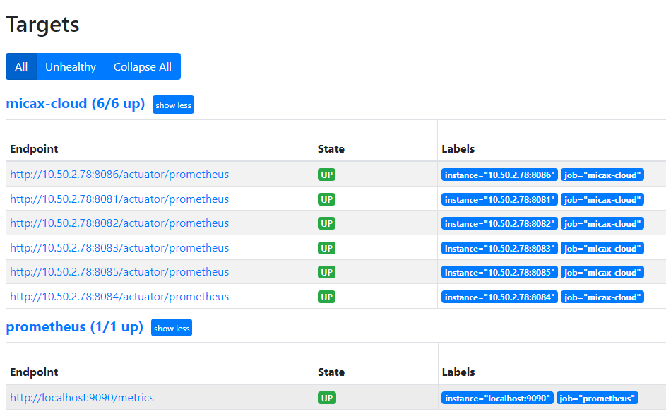The height and width of the screenshot is (419, 666).
Task: Click instance="10.50.2.78:8081" label badge
Action: (x=499, y=200)
